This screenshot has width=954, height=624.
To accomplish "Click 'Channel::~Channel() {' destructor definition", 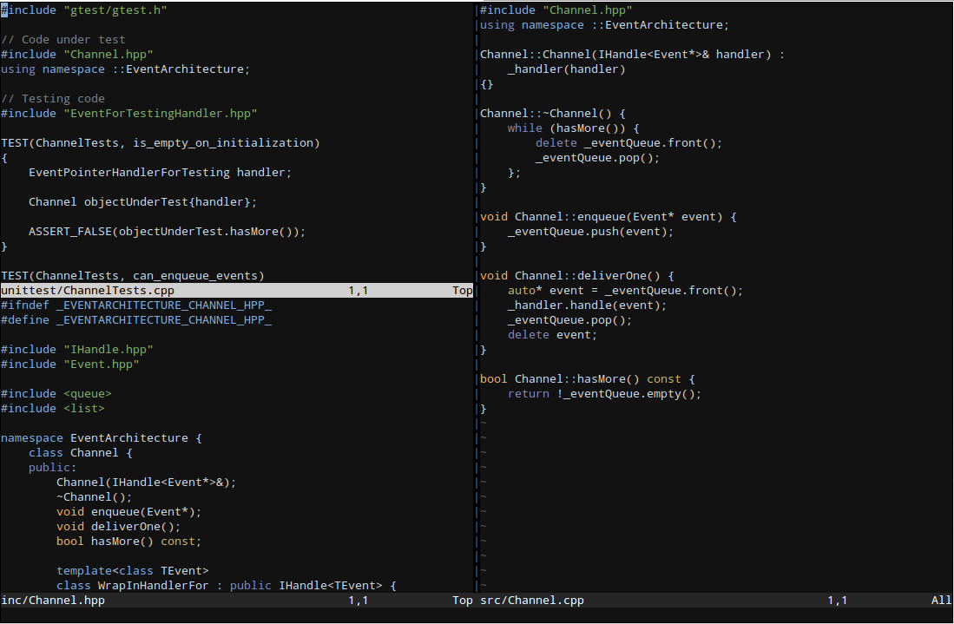I will pyautogui.click(x=552, y=113).
